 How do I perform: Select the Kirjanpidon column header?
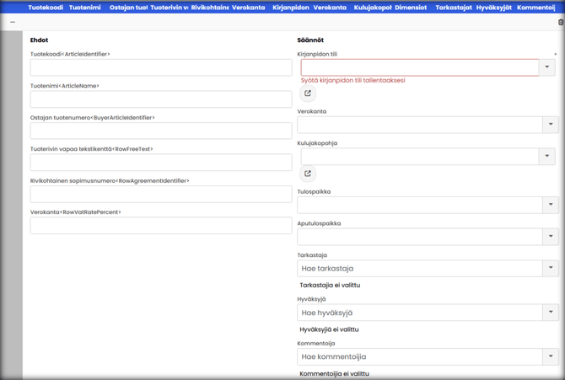290,8
